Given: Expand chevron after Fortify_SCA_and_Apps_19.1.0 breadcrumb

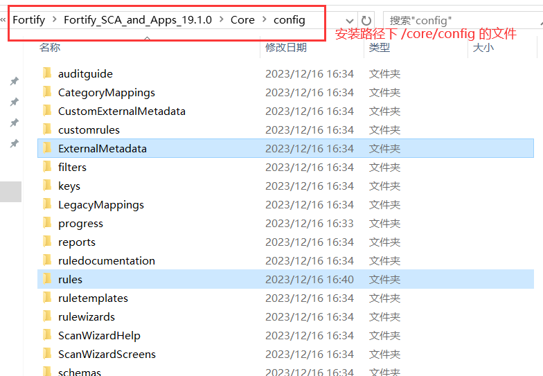Looking at the screenshot, I should pyautogui.click(x=222, y=19).
